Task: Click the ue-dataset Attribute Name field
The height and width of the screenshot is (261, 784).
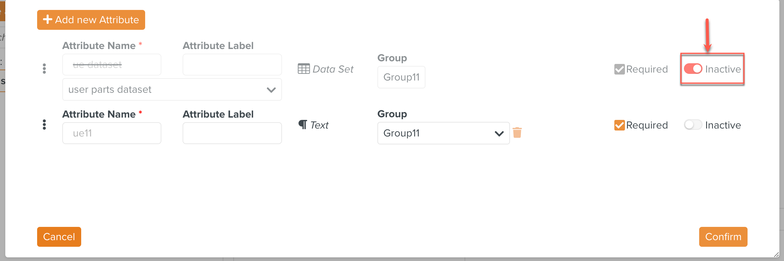Action: point(112,65)
